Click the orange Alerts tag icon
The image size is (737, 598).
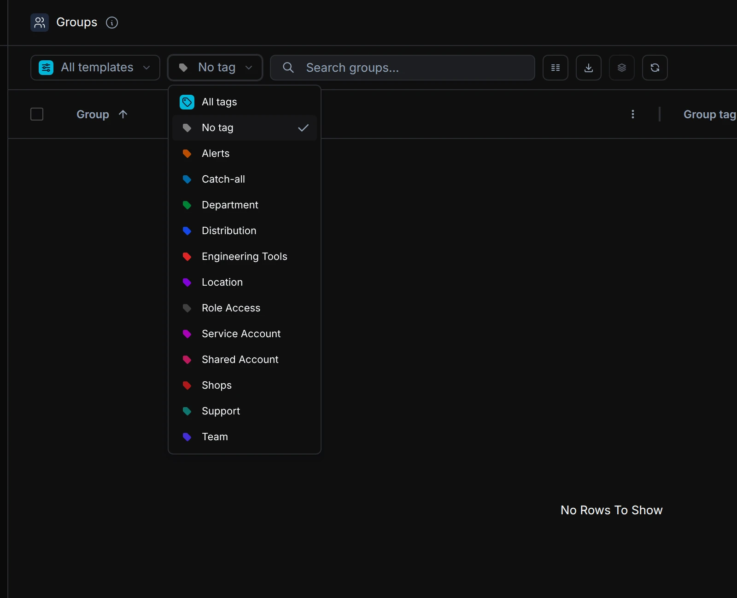pos(187,154)
